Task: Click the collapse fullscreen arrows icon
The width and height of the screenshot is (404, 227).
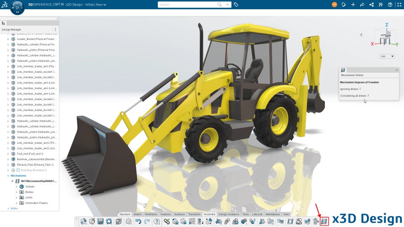Action: 399,5
